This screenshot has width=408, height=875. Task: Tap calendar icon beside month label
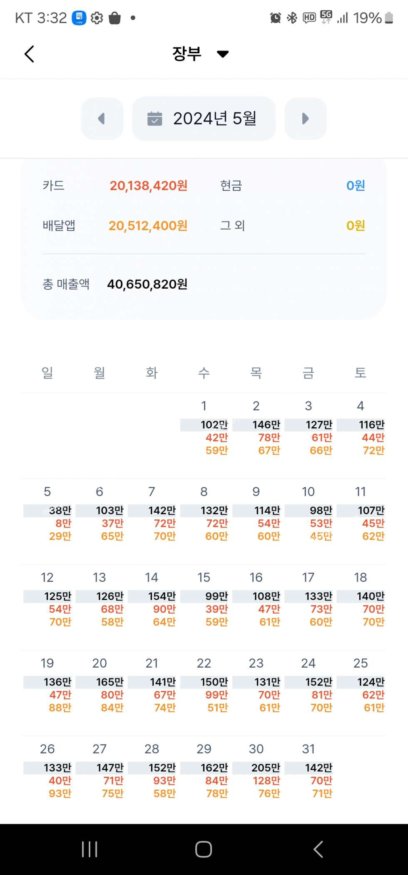[154, 119]
